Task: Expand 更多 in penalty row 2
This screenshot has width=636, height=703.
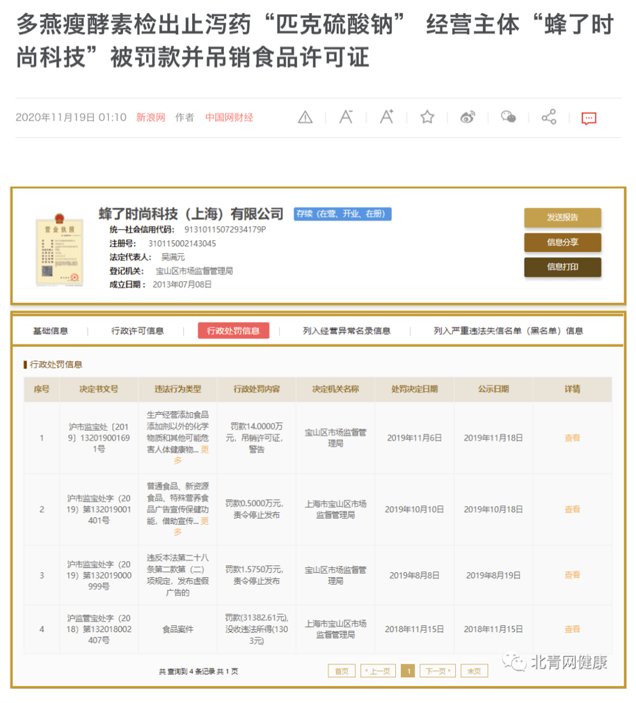Action: 191,526
